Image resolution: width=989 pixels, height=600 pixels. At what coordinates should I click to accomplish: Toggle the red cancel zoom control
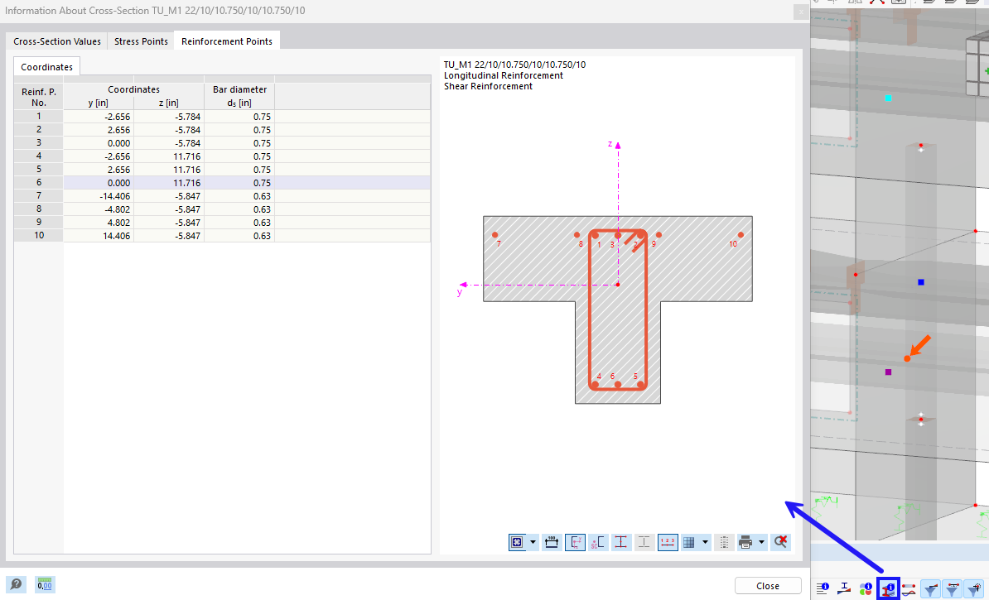[x=780, y=542]
